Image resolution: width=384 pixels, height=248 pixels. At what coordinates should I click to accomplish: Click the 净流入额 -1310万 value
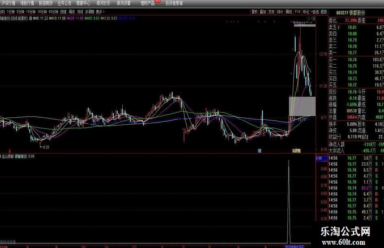[x=369, y=145]
